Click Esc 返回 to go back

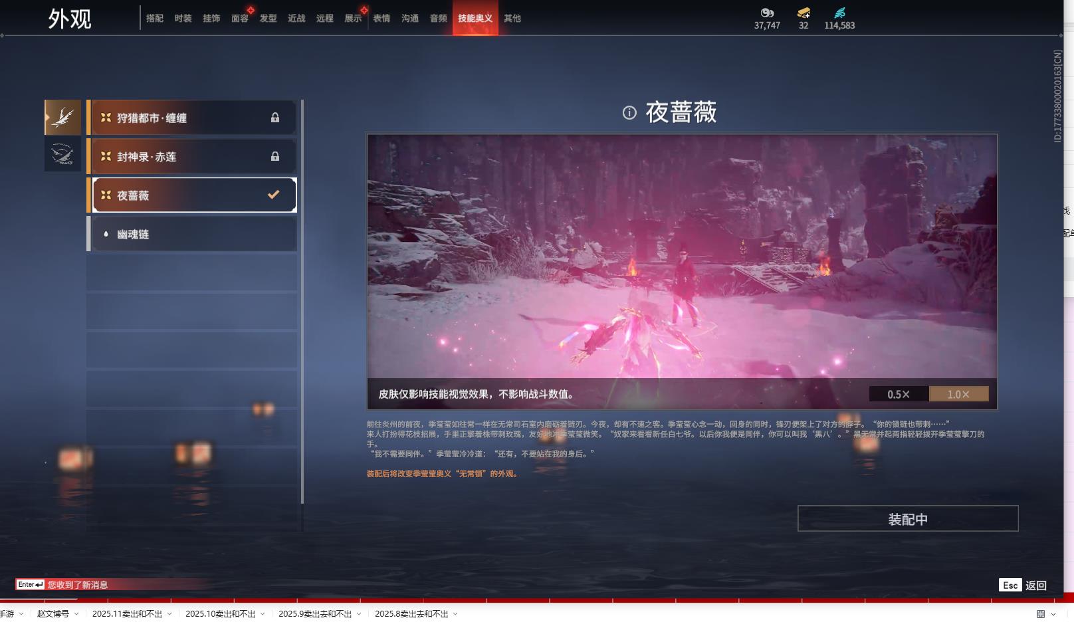1022,585
